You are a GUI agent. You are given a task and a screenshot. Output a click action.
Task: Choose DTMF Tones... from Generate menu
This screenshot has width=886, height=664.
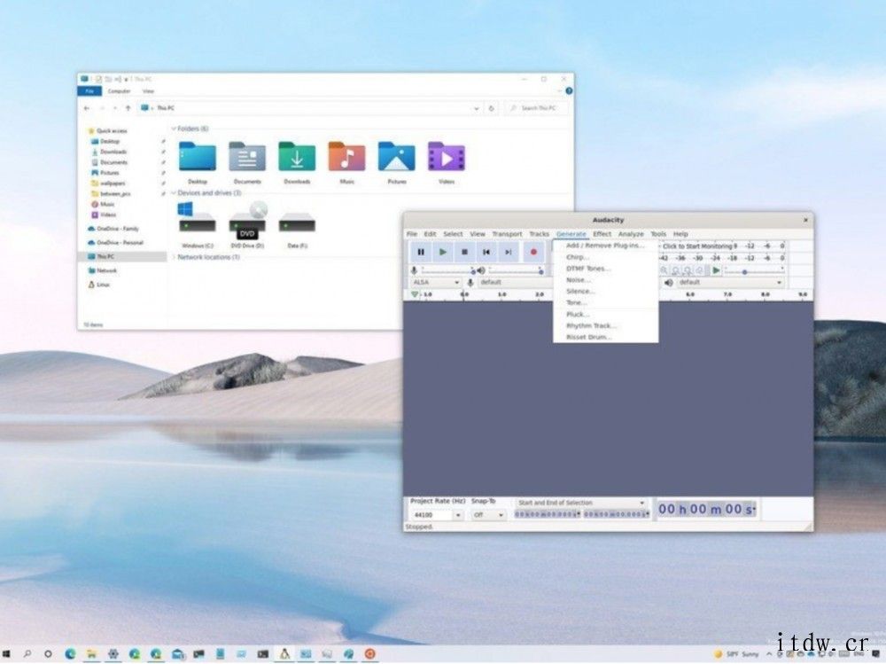605,269
